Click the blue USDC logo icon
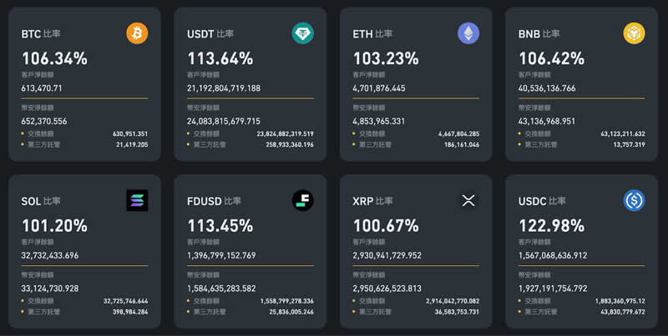Viewport: 668px width, 336px height. [634, 200]
